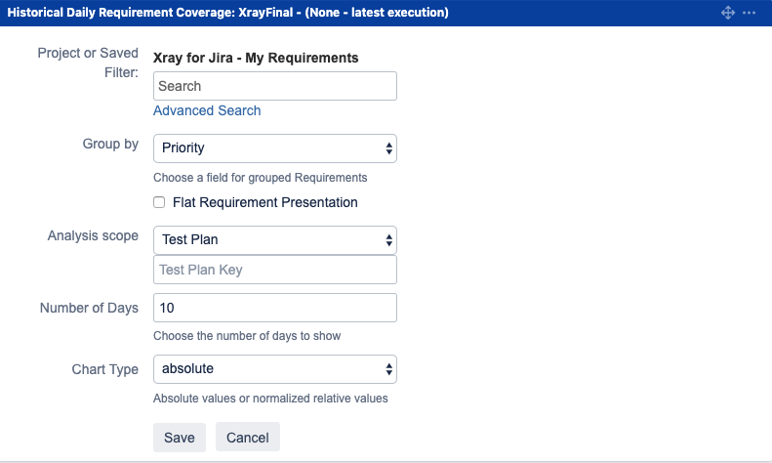The width and height of the screenshot is (772, 463).
Task: Click the Group by dropdown arrows
Action: click(x=389, y=148)
